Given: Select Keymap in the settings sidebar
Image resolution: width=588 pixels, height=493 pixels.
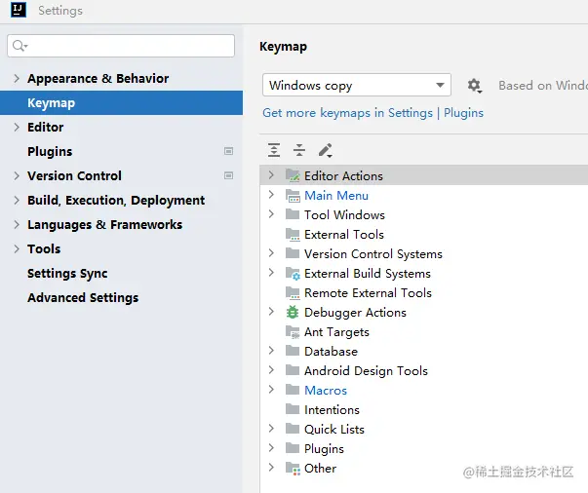Looking at the screenshot, I should [51, 103].
